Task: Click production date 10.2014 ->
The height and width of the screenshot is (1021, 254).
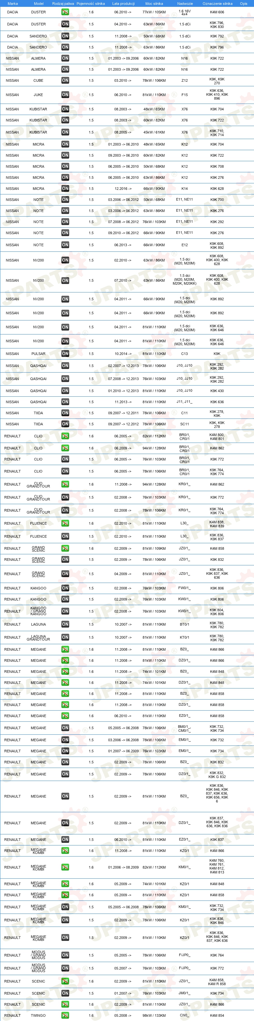Action: (x=123, y=354)
